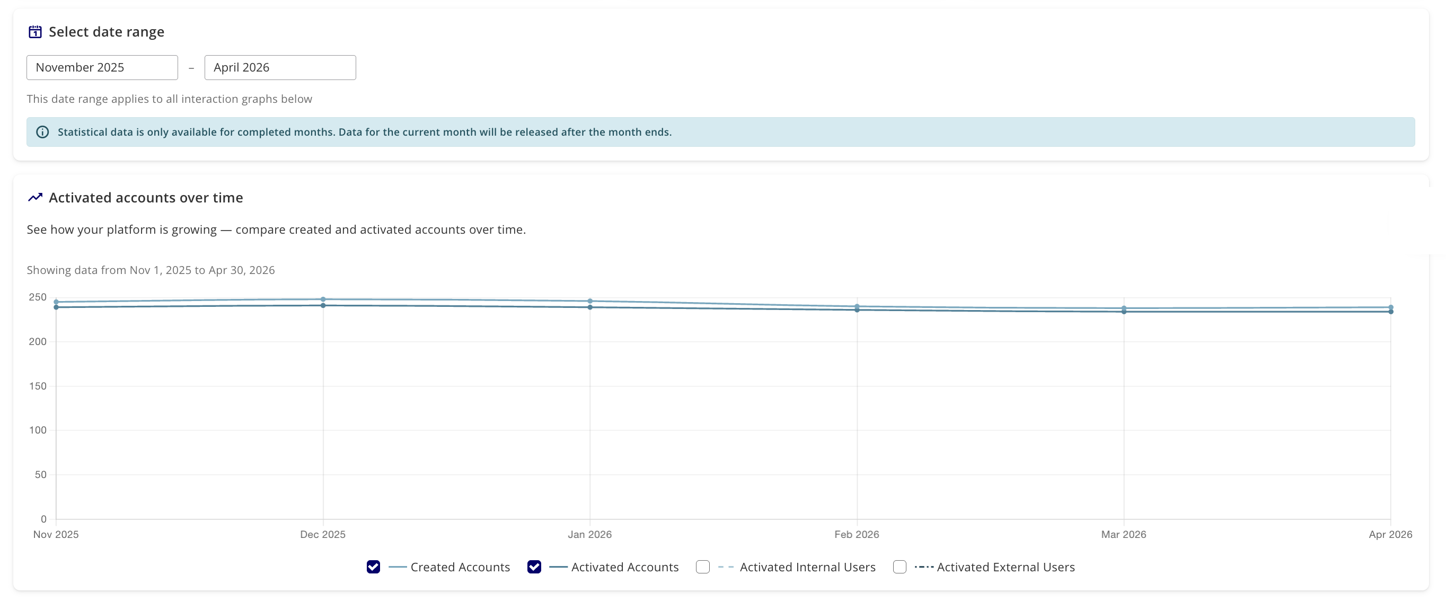Click the Jan 2026 Activated Accounts data point
The height and width of the screenshot is (601, 1446).
pos(590,307)
